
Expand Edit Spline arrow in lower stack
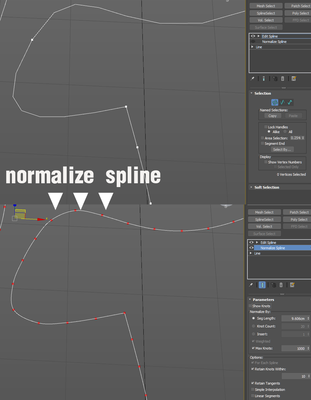(257, 242)
